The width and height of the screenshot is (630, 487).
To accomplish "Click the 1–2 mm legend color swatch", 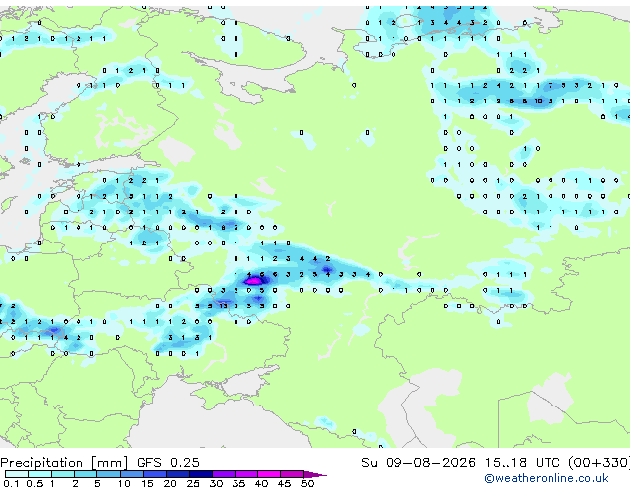I will [63, 474].
